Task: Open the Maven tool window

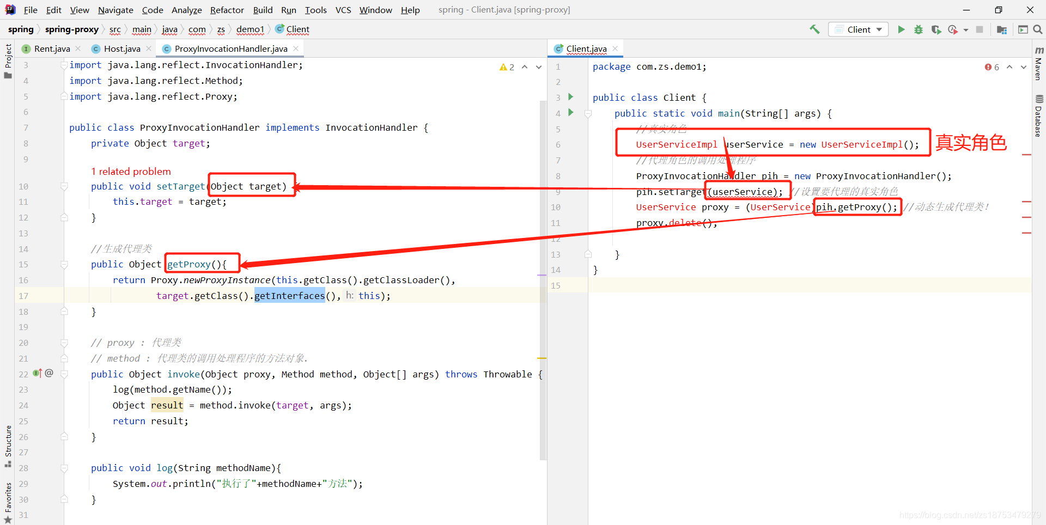Action: (x=1039, y=63)
